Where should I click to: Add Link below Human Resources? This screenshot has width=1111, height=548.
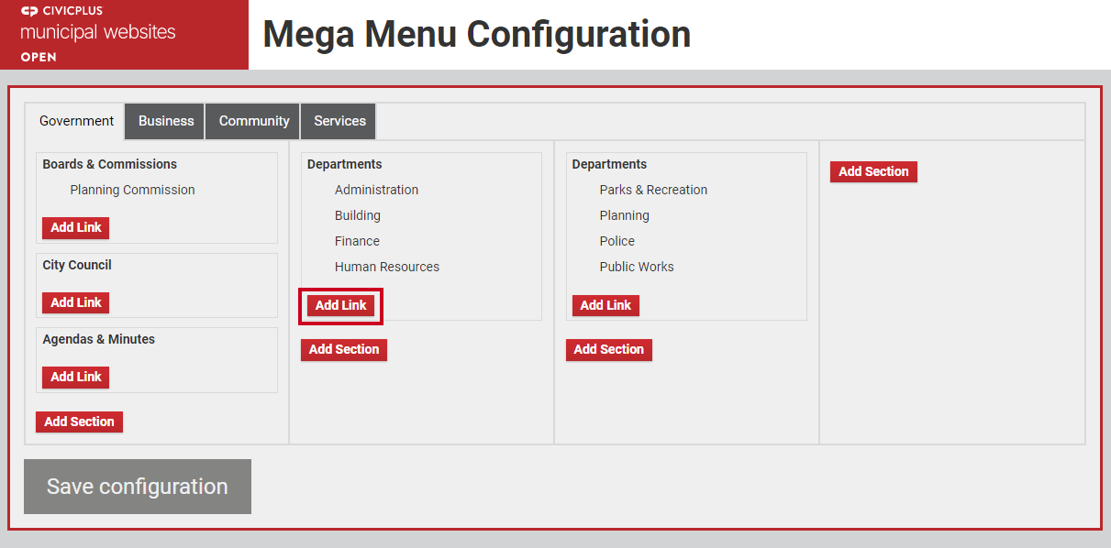coord(341,305)
